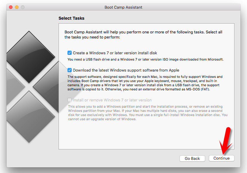Viewport: 247px width, 173px height.
Task: Click the Boot Camp Assistant title text
Action: click(x=123, y=7)
